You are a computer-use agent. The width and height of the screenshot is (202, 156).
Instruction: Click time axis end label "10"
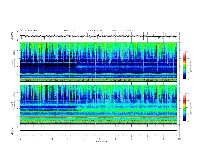pyautogui.click(x=179, y=139)
